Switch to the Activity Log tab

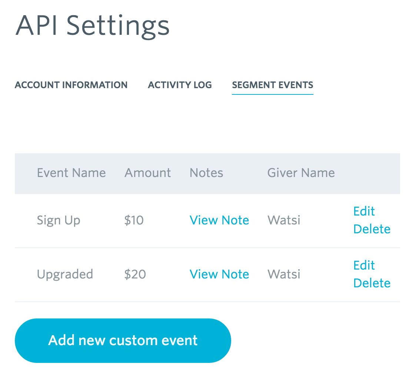tap(180, 85)
